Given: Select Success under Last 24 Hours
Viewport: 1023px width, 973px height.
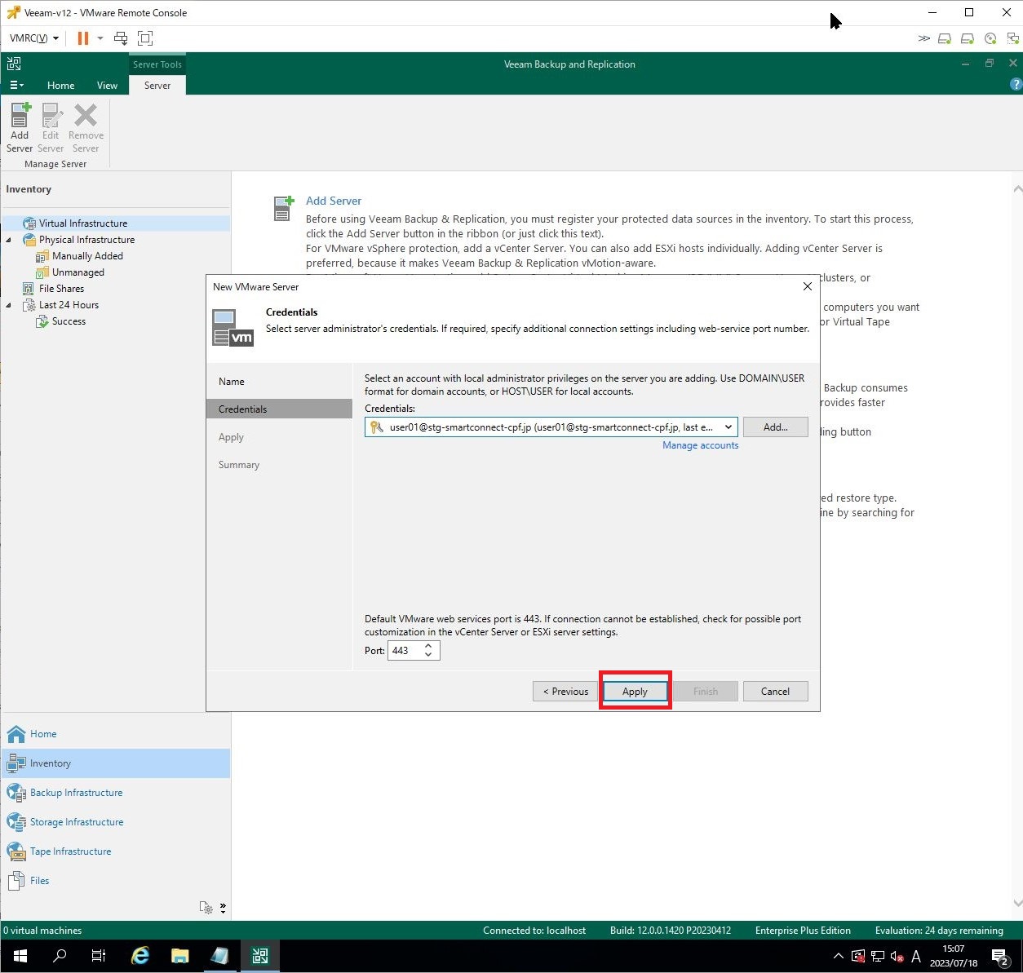Looking at the screenshot, I should 69,321.
